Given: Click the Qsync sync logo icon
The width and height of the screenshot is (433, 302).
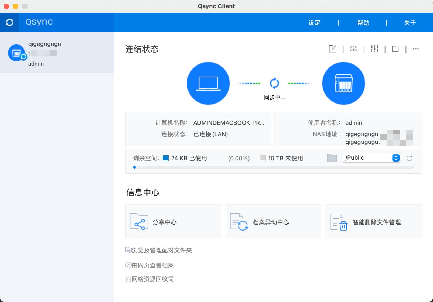Looking at the screenshot, I should [9, 22].
